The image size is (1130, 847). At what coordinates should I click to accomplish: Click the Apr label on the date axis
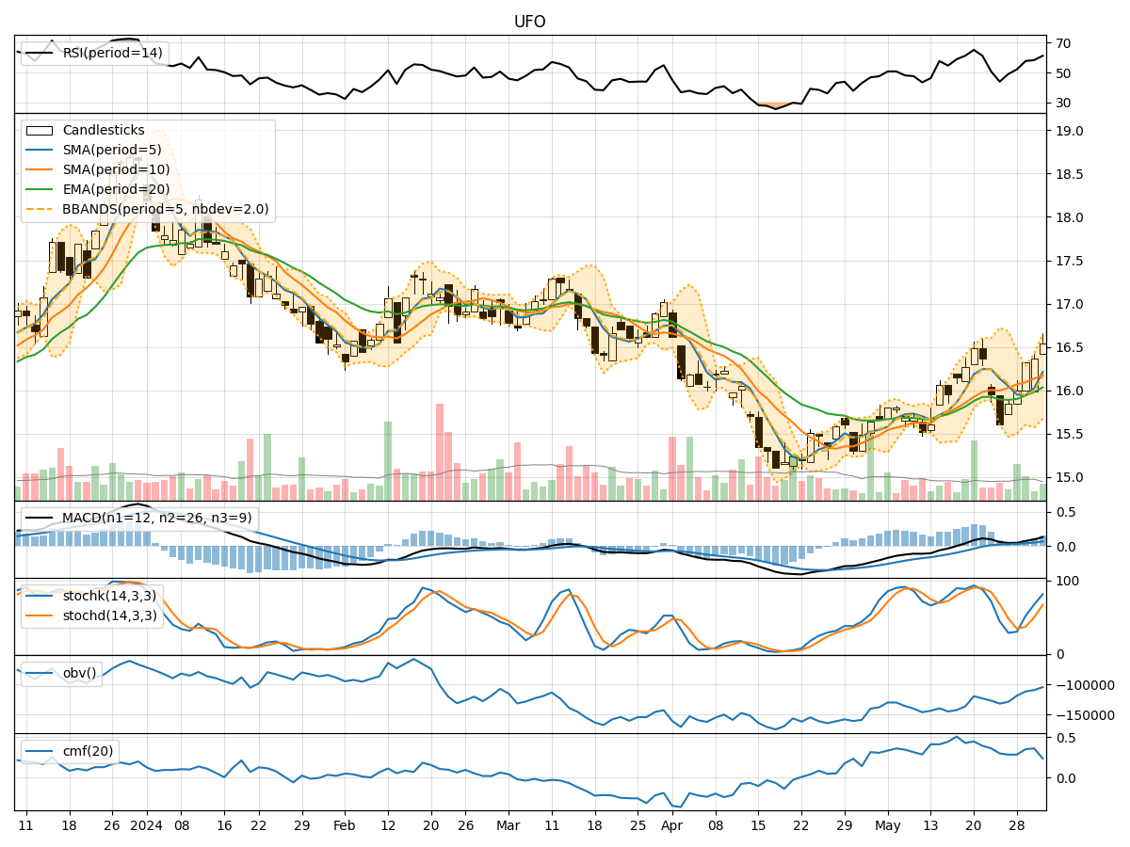pos(671,825)
